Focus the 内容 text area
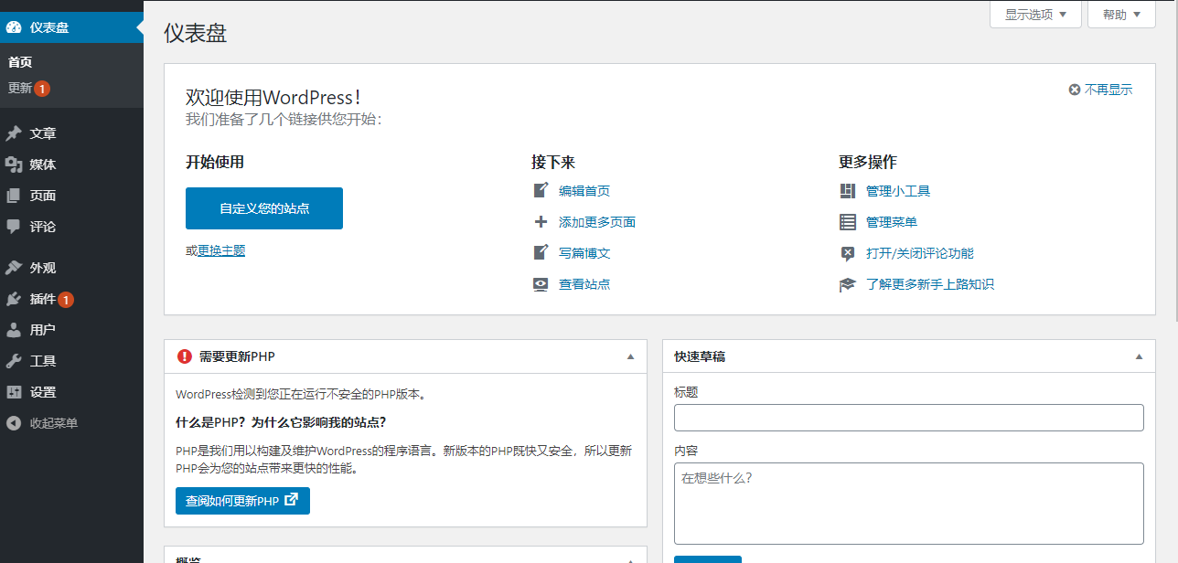The height and width of the screenshot is (563, 1178). [x=909, y=504]
